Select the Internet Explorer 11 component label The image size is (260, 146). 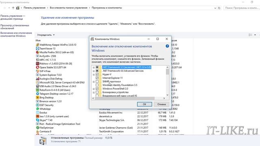coord(113,78)
